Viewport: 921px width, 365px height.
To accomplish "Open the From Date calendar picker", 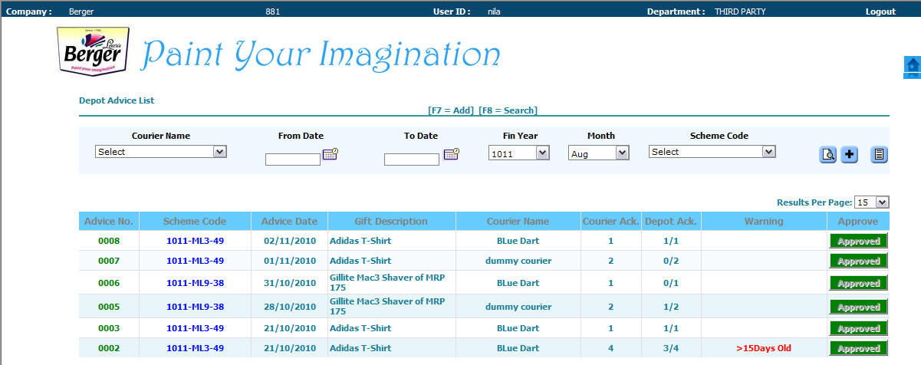I will 330,154.
